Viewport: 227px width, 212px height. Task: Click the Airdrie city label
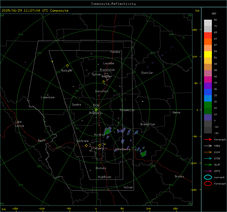click(x=99, y=135)
